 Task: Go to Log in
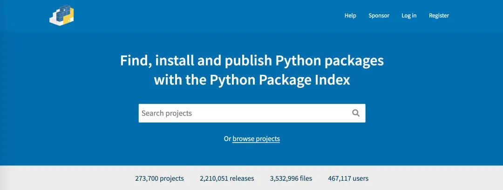pos(409,15)
